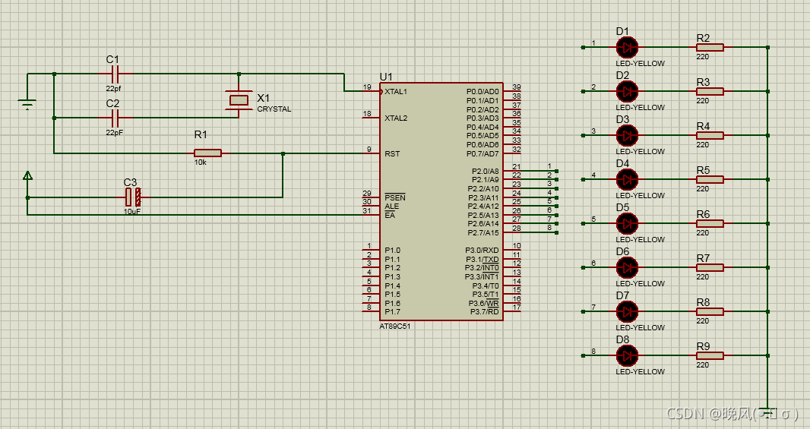The height and width of the screenshot is (429, 810).
Task: Select the R2 220 ohm resistor
Action: pos(710,48)
